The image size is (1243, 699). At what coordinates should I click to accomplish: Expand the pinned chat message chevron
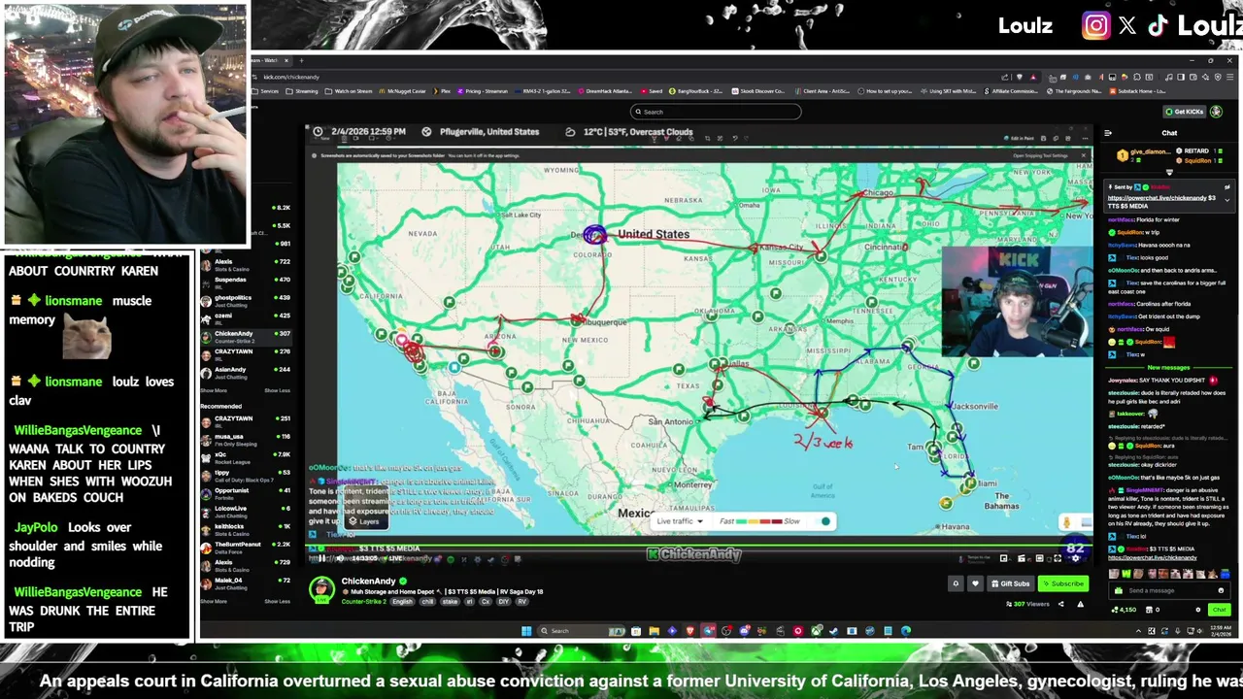click(x=1226, y=199)
